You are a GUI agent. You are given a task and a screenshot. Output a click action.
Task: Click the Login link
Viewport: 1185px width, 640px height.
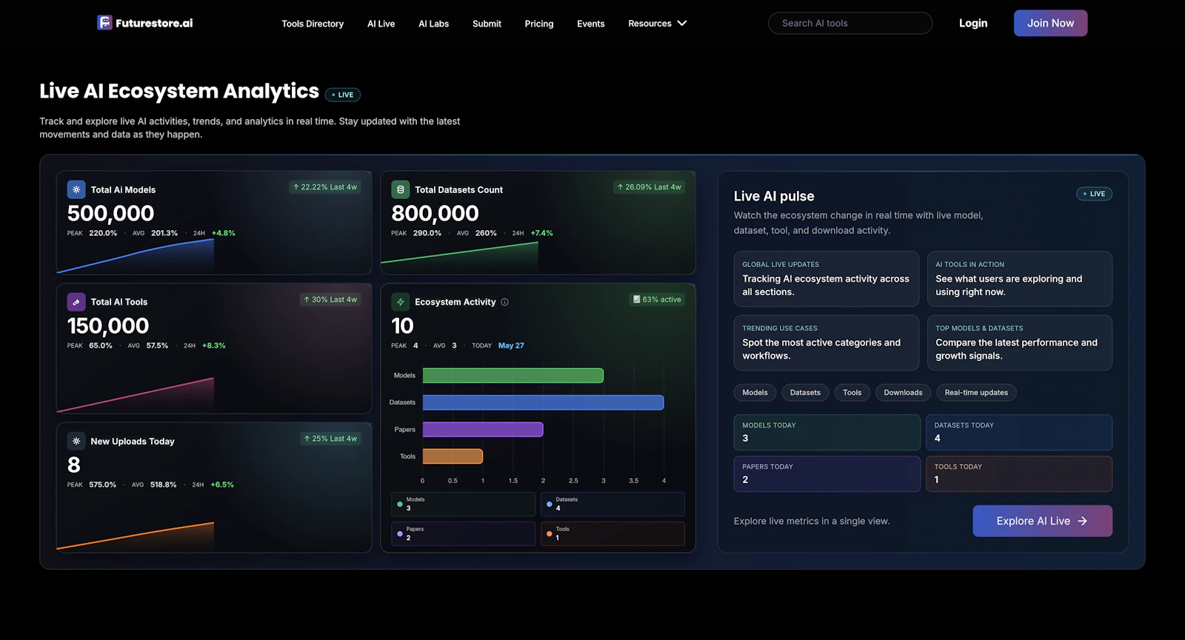[x=973, y=23]
